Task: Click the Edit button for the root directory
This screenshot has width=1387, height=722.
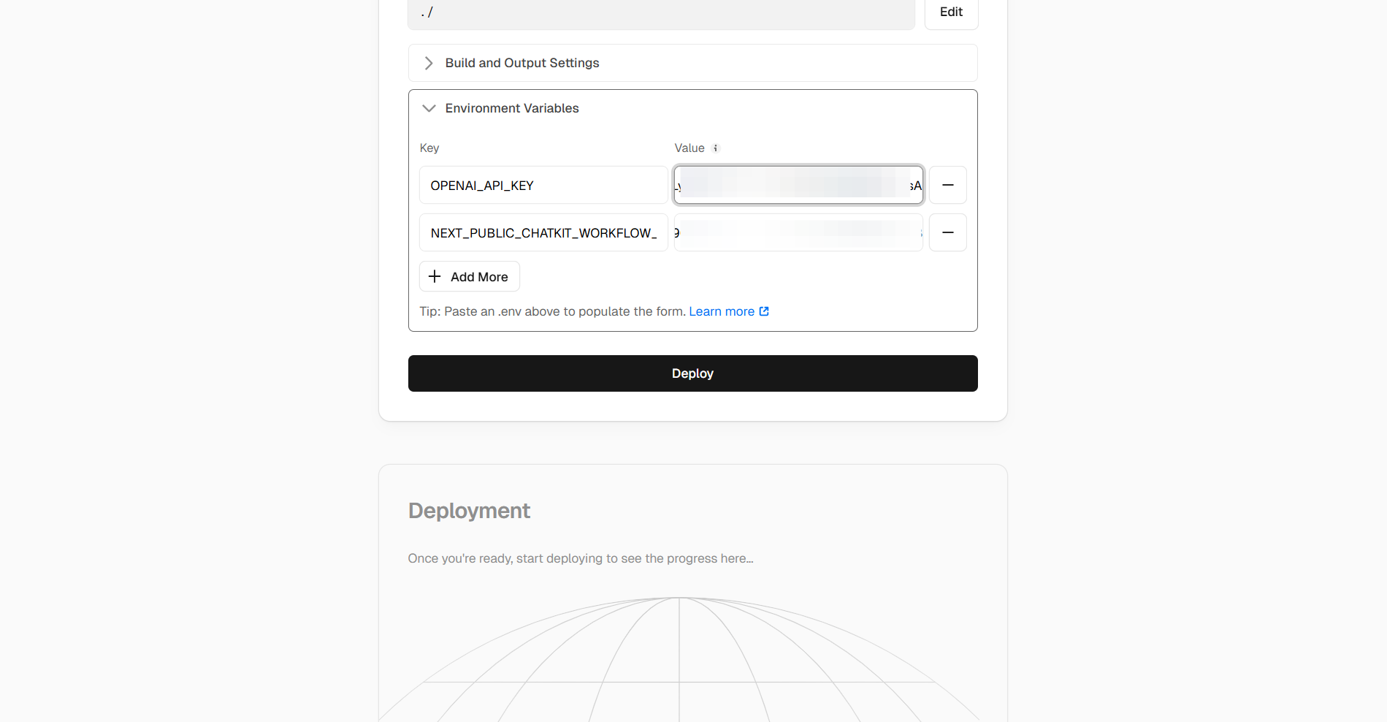Action: (x=950, y=12)
